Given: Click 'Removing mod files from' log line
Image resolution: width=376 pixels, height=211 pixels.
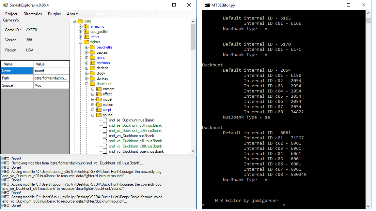Looking at the screenshot, I should (72, 163).
